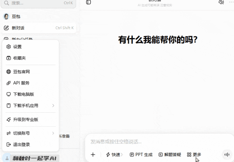
Task: Toggle the muted speaker icon
Action: [221, 2]
